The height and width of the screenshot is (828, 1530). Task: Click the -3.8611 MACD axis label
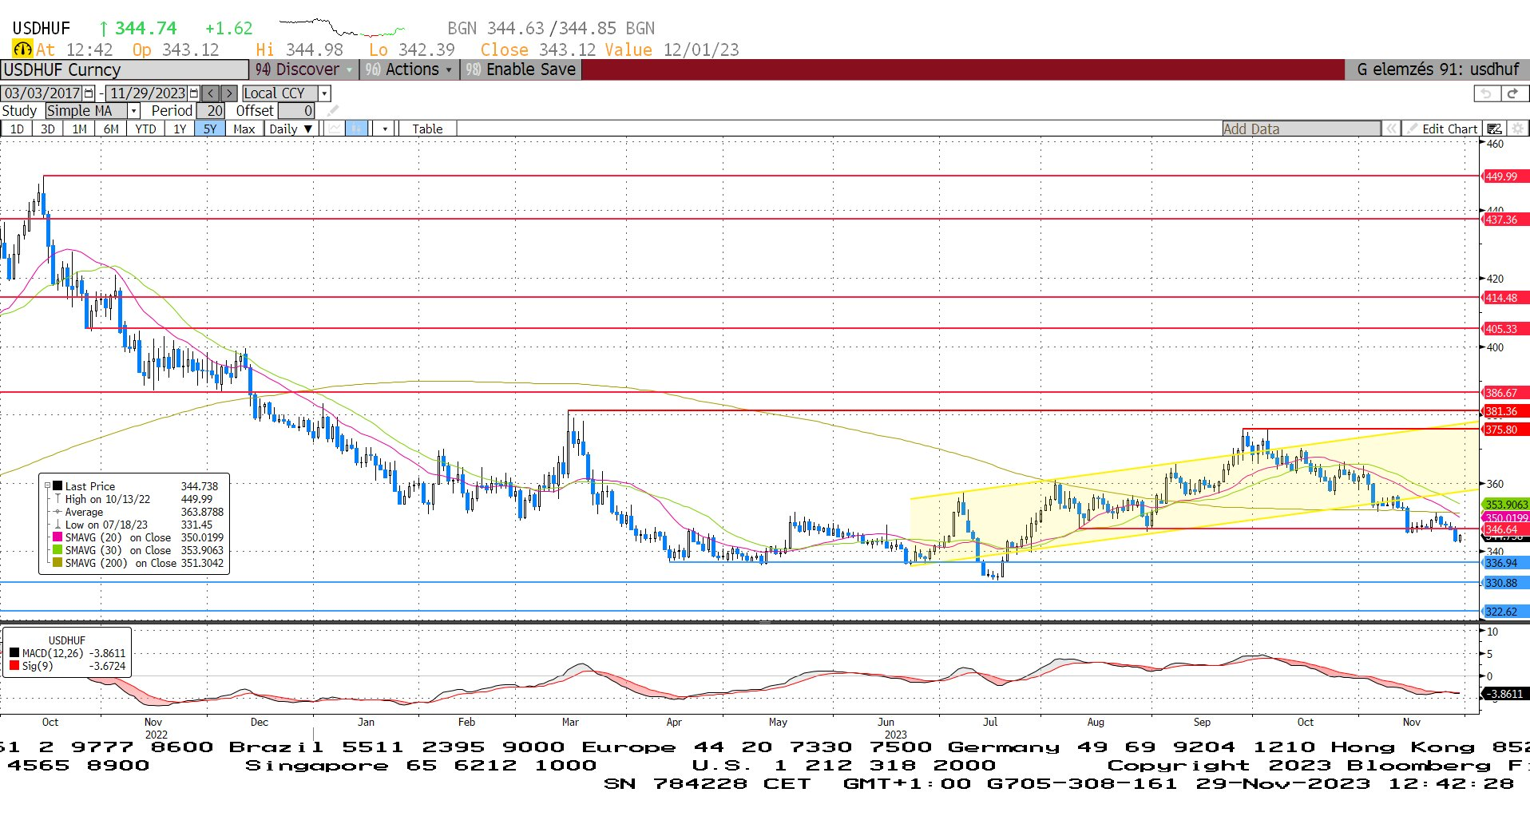(1504, 694)
